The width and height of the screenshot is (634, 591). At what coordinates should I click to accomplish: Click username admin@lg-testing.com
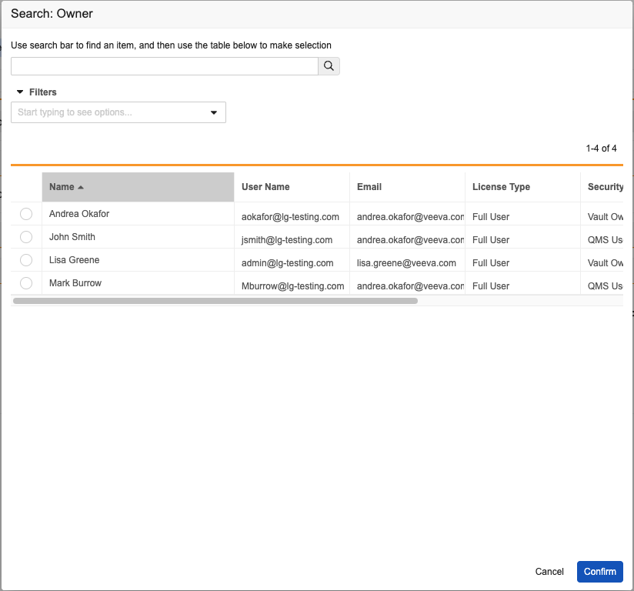pyautogui.click(x=287, y=263)
